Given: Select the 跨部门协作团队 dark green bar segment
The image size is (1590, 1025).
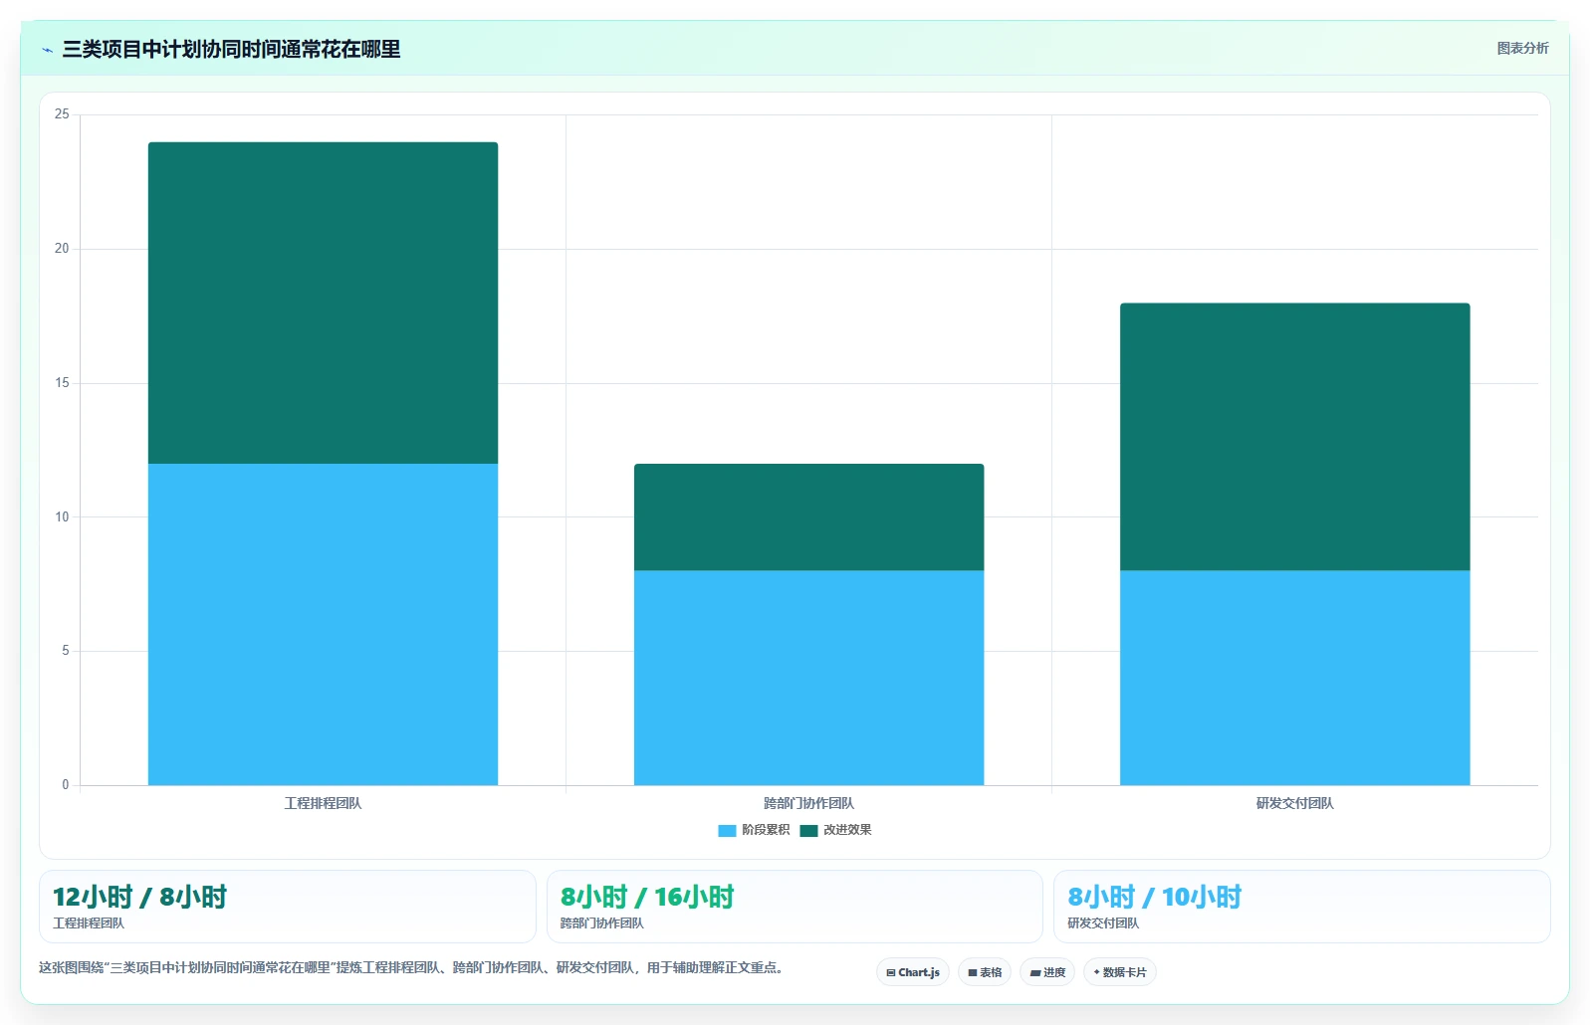Looking at the screenshot, I should tap(808, 516).
